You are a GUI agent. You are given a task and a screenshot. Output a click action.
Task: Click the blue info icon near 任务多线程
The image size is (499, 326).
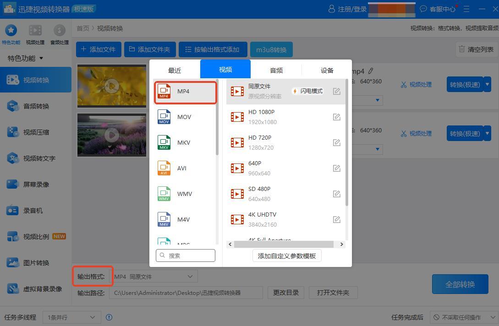click(x=109, y=317)
